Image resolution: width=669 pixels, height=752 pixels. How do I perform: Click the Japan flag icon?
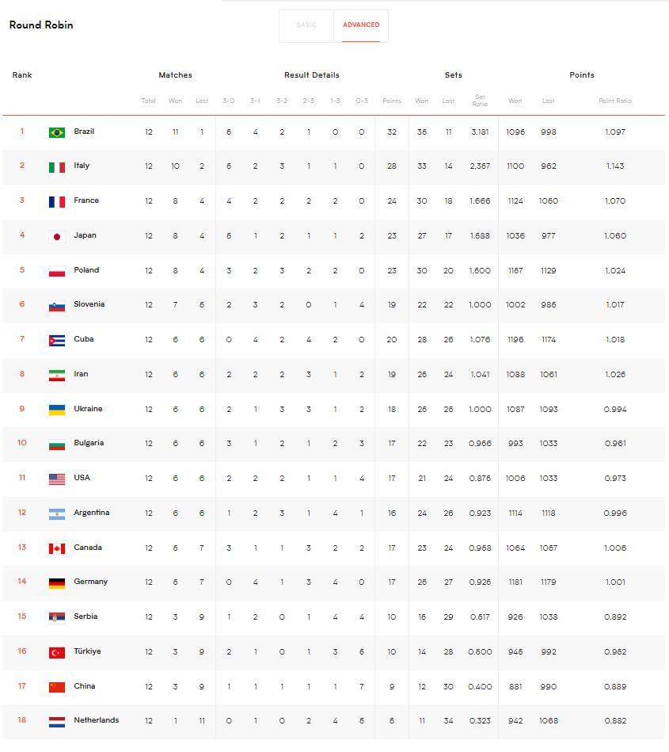click(57, 236)
